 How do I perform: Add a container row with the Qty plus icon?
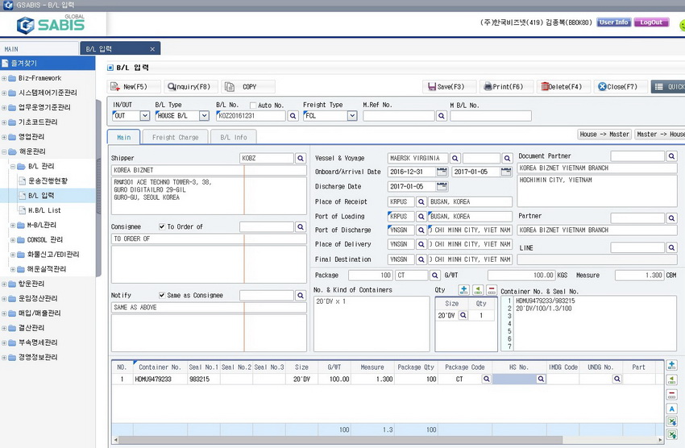click(463, 290)
